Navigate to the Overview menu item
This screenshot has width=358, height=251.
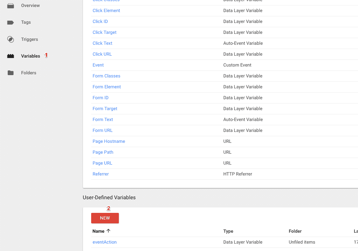(x=31, y=5)
